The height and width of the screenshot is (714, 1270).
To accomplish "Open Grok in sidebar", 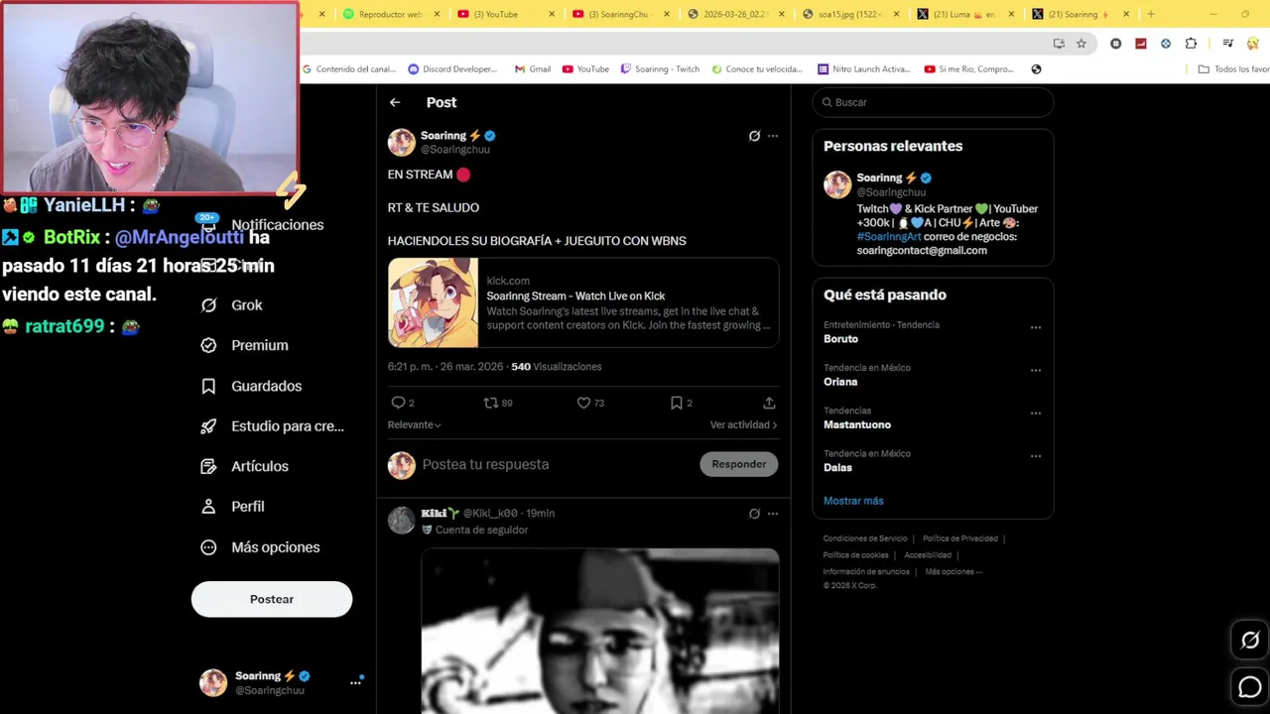I will tap(232, 305).
